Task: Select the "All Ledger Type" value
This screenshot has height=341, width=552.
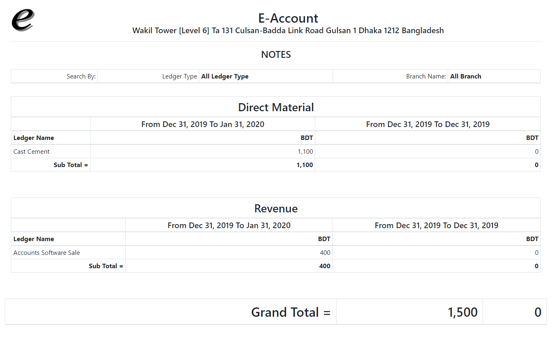Action: [225, 76]
